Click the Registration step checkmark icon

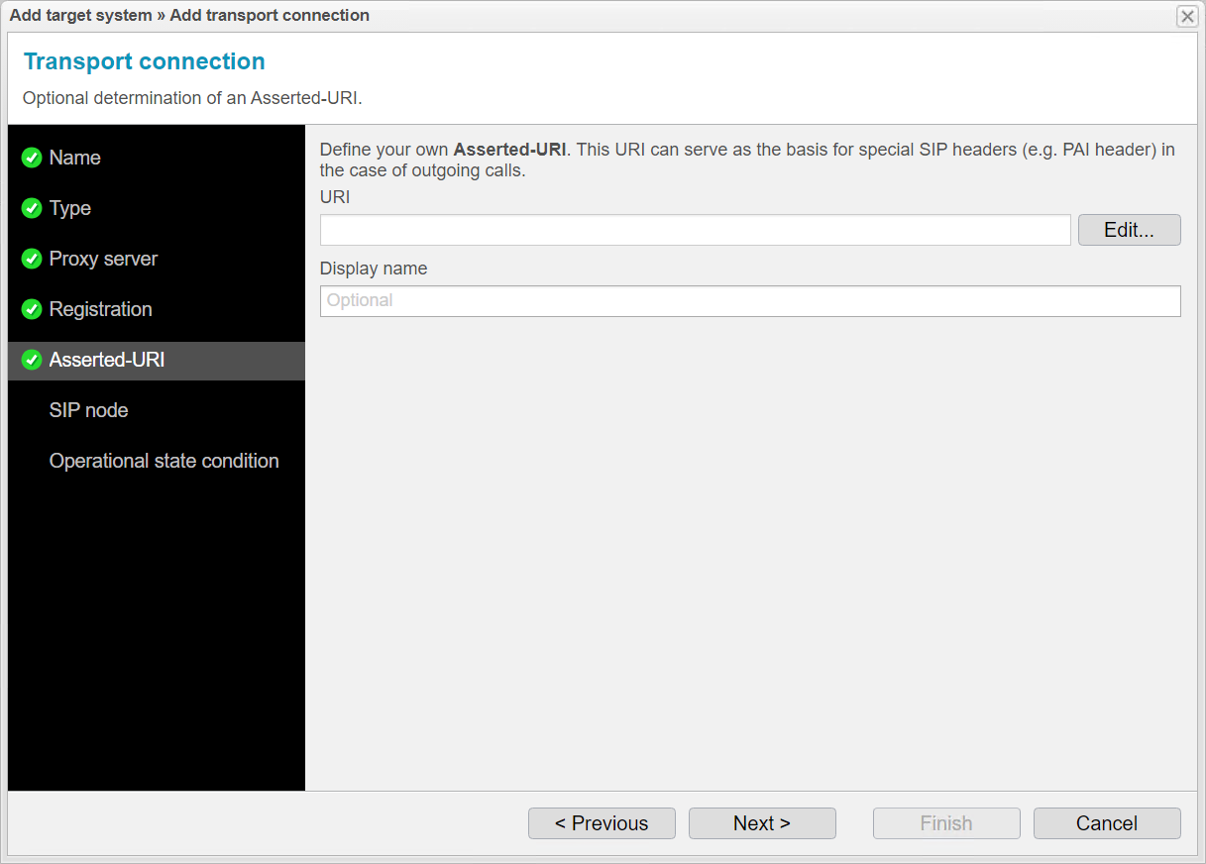coord(31,309)
